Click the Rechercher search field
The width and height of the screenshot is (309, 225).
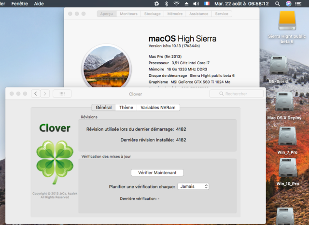pos(237,94)
